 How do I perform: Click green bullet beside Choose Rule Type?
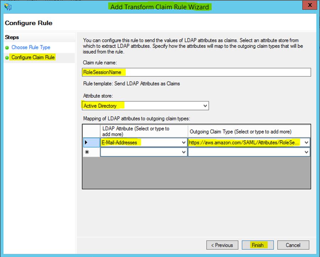7,48
